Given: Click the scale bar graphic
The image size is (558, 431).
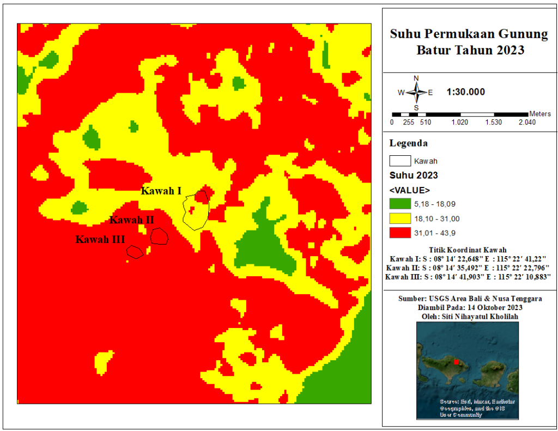Looking at the screenshot, I should click(463, 114).
